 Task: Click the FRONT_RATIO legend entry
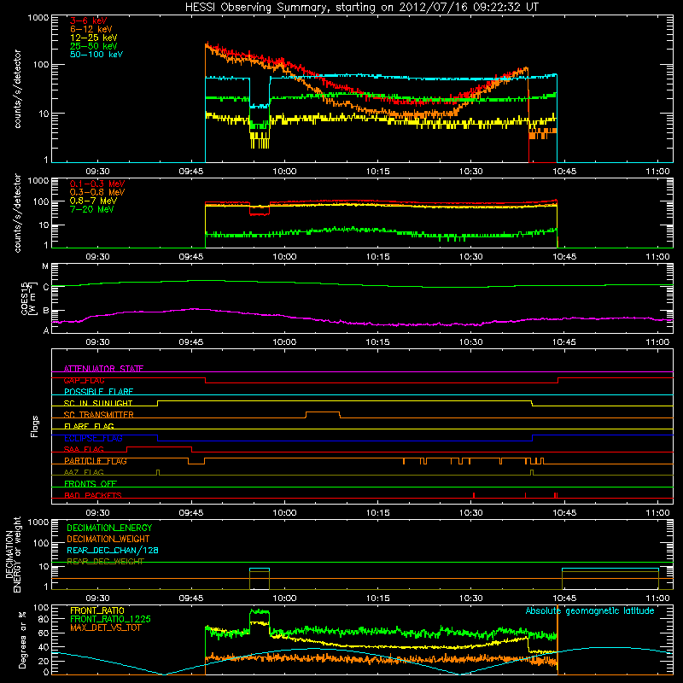pyautogui.click(x=97, y=610)
